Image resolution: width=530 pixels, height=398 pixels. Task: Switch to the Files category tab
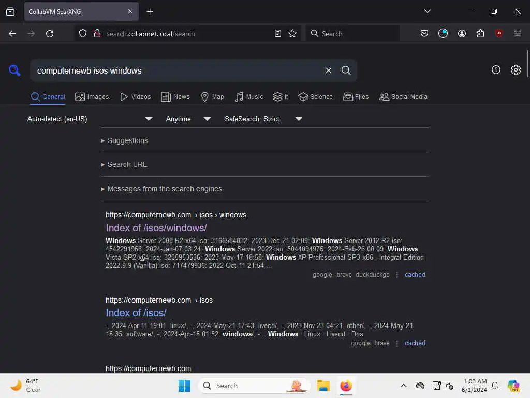(356, 97)
